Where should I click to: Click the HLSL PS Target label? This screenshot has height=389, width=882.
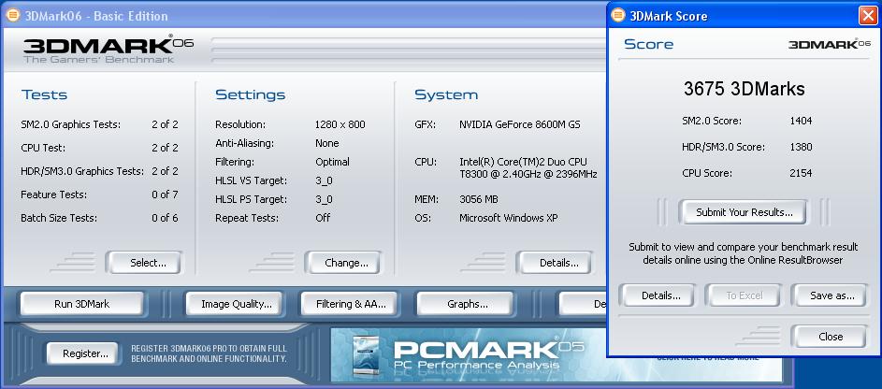coord(251,199)
